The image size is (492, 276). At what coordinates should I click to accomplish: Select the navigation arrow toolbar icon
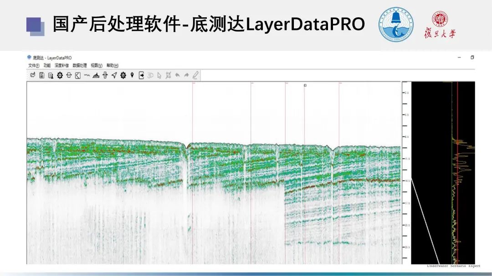pos(114,75)
